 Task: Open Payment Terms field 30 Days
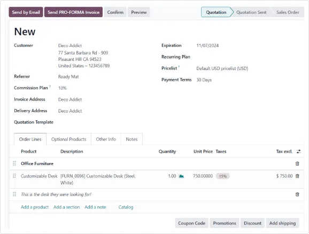pos(204,80)
